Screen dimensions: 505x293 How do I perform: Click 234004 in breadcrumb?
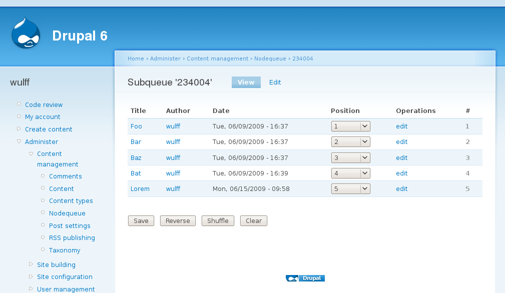click(302, 58)
